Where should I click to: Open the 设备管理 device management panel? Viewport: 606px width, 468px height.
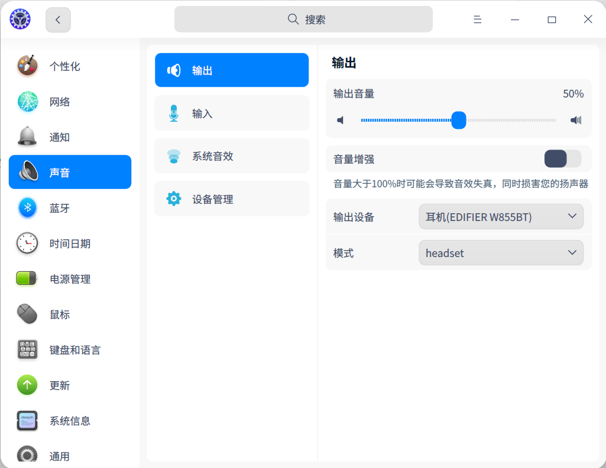(231, 199)
